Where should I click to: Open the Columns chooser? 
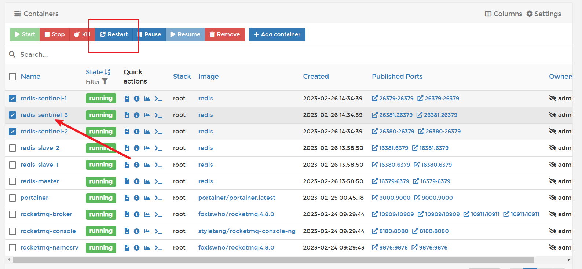point(503,14)
